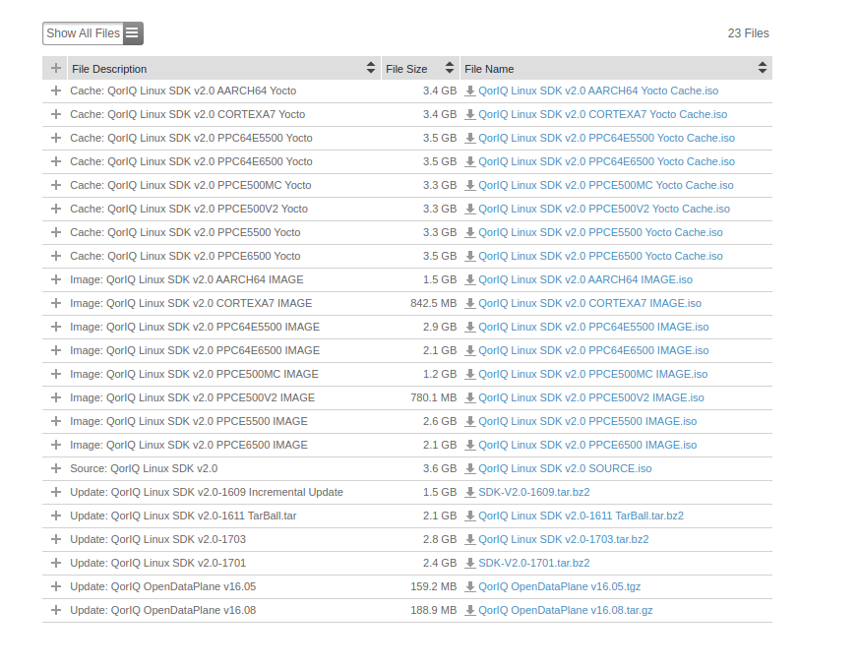Expand the row for Update: QorIQ OpenDataPlane v16.08
The width and height of the screenshot is (860, 668).
(x=56, y=610)
